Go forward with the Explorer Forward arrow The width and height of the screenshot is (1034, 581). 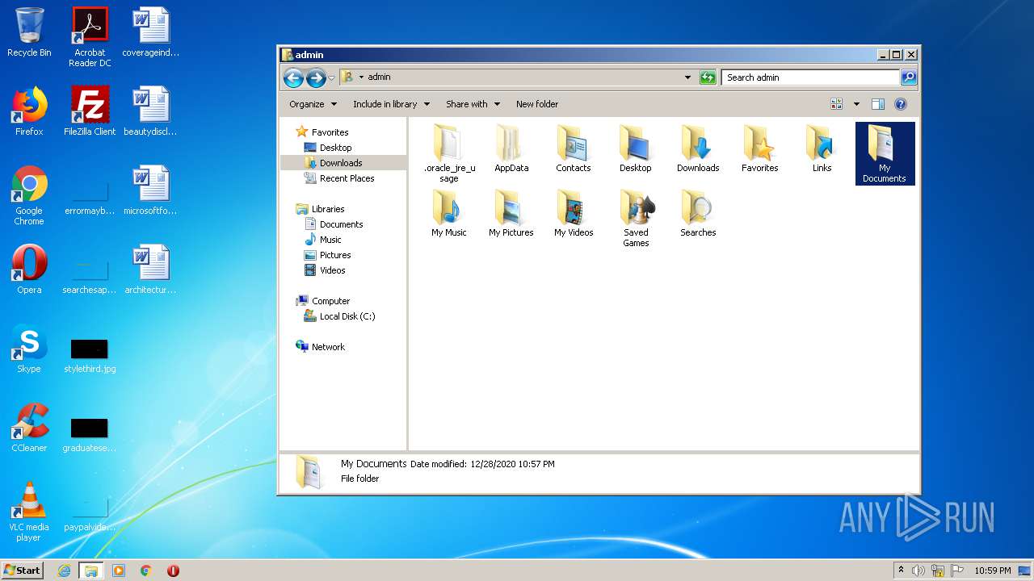click(x=316, y=77)
